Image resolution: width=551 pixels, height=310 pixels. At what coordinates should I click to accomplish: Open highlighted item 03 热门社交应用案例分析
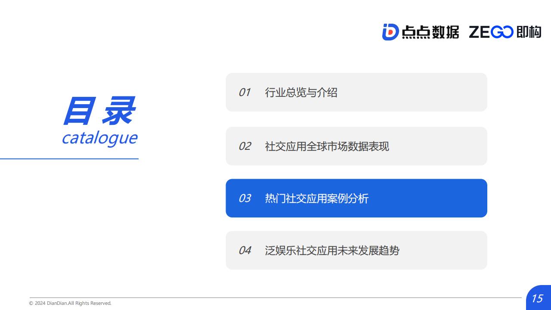356,198
